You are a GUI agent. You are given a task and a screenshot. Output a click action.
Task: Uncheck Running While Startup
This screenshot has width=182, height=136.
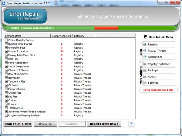coord(6,44)
